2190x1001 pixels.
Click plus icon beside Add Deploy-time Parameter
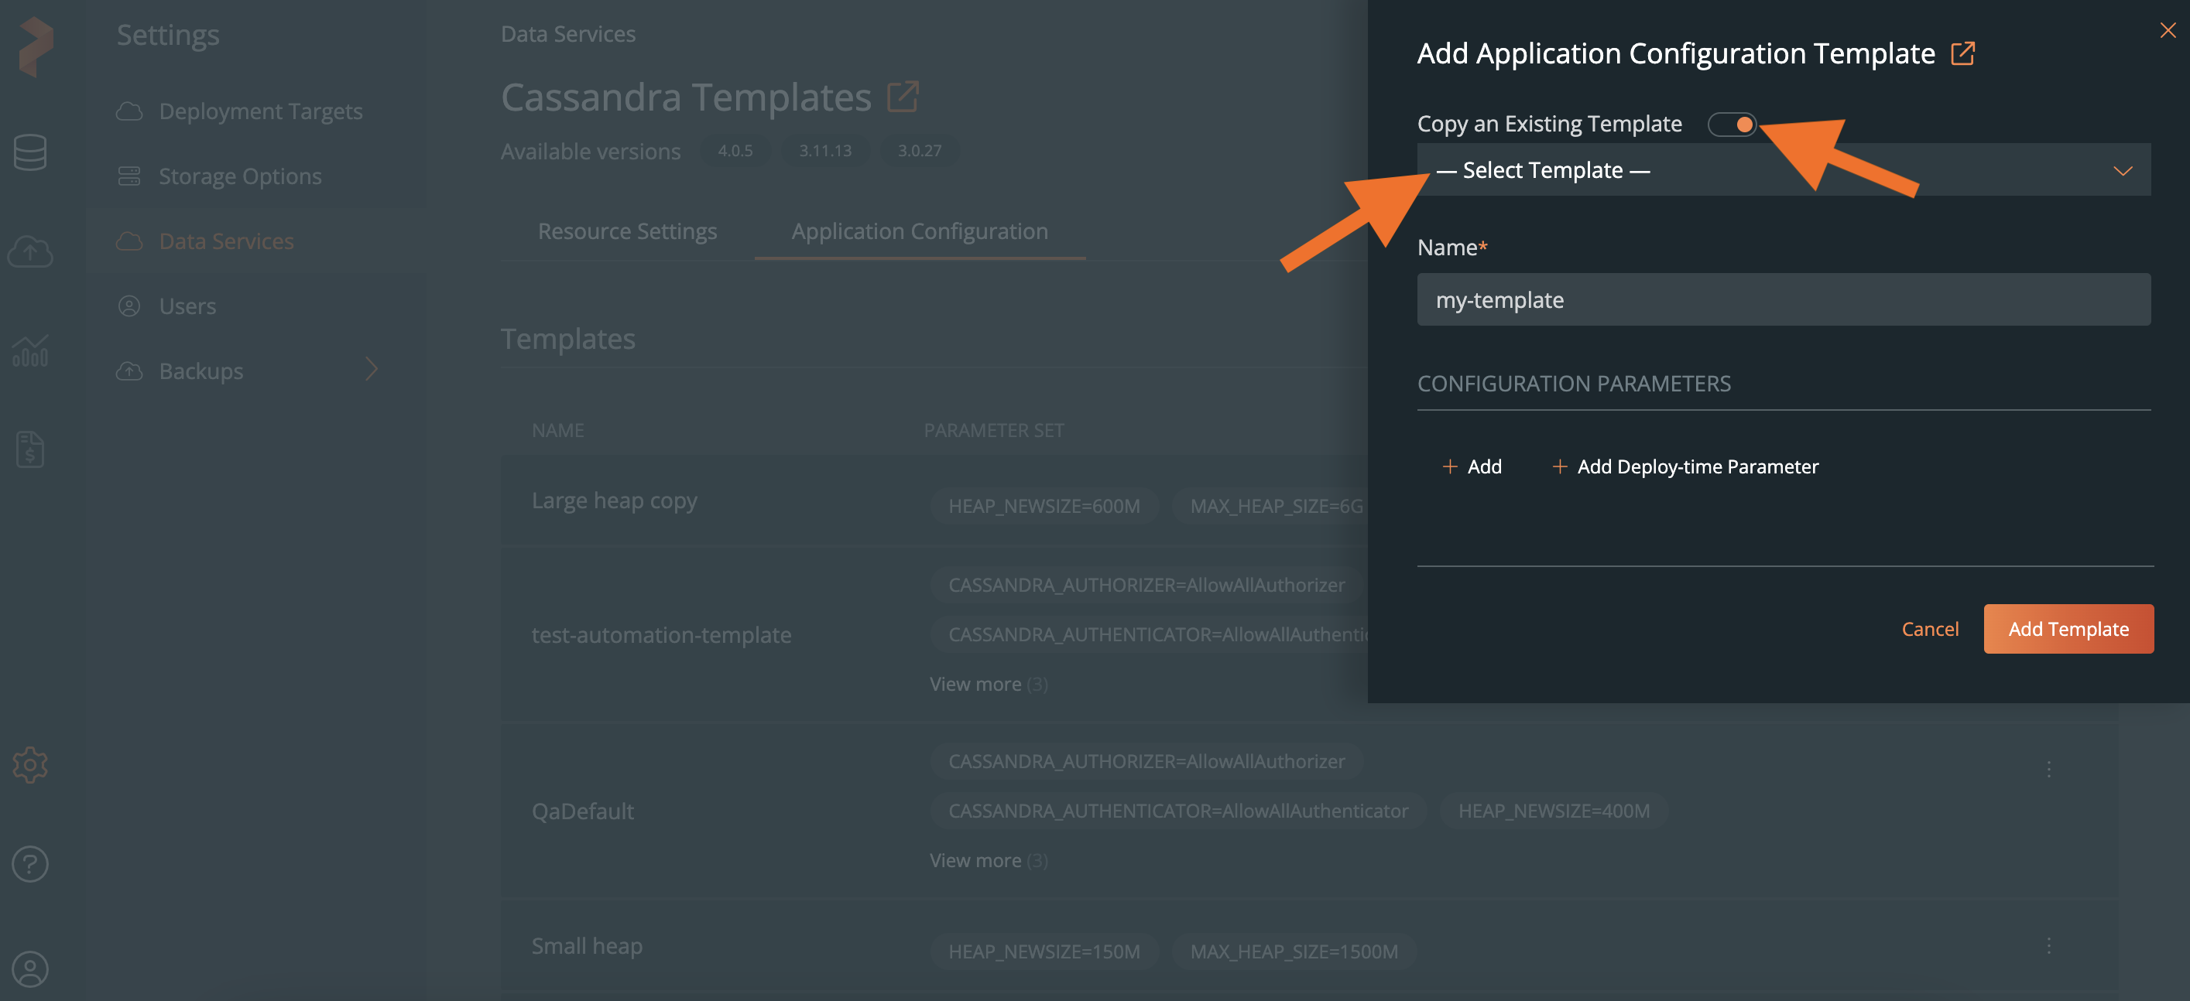pos(1560,466)
